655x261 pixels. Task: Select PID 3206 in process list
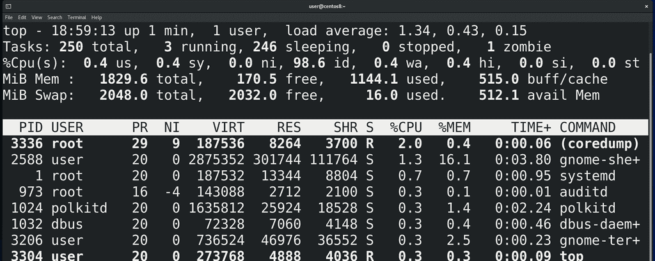(27, 240)
